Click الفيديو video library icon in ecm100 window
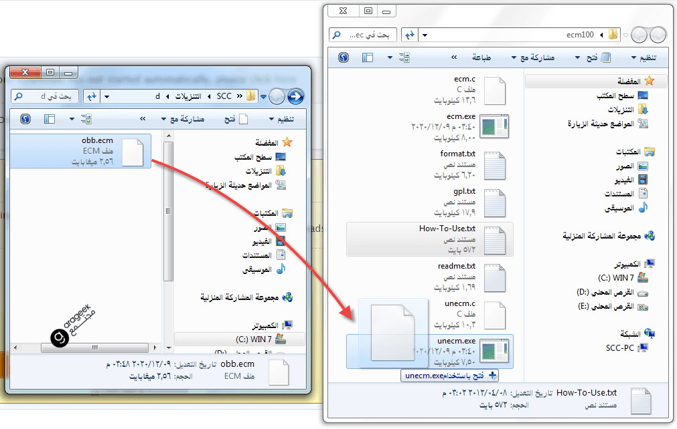 (x=644, y=179)
